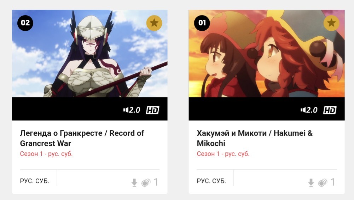Click РУС. СУБ. label on Hakumei card
Screen dimensions: 354x200
[211, 181]
